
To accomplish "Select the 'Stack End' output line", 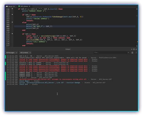I will click(x=28, y=84).
